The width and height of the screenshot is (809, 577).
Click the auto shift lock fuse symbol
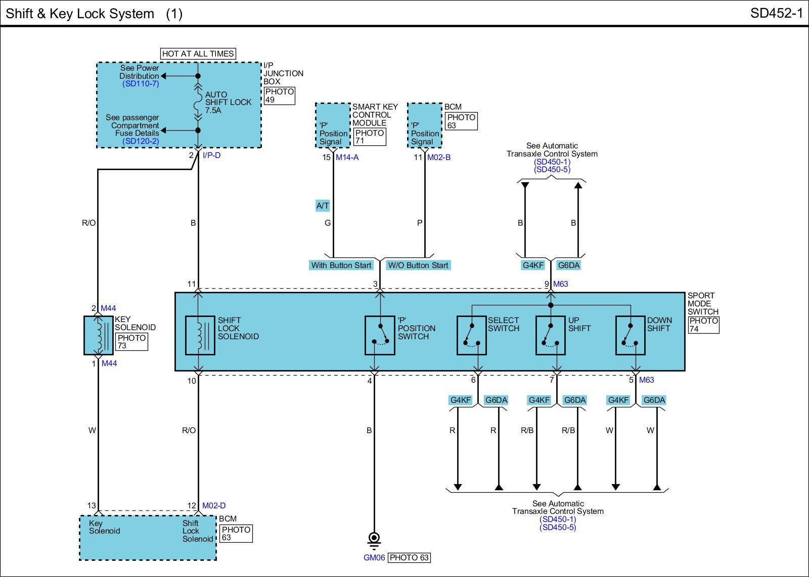click(x=198, y=103)
